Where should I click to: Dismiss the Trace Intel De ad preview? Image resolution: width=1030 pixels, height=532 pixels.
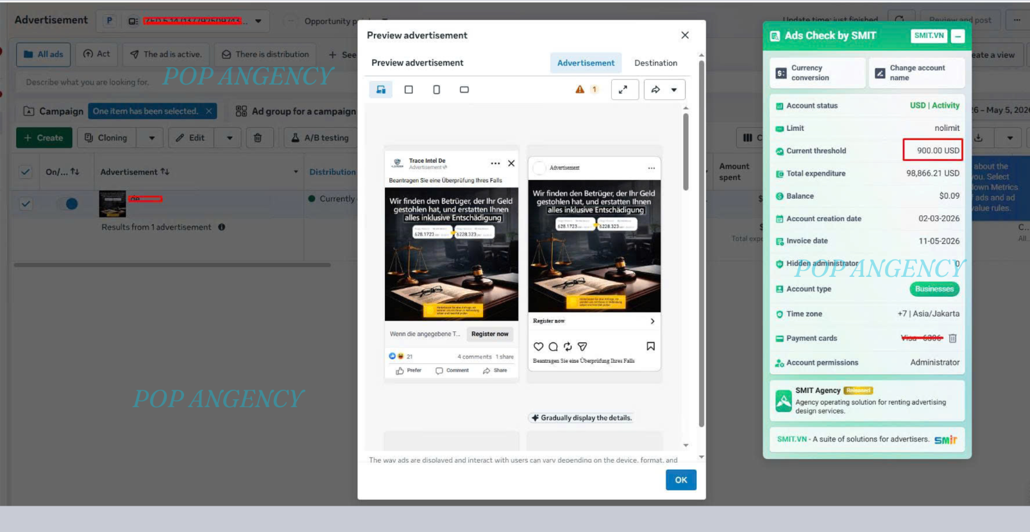tap(511, 163)
